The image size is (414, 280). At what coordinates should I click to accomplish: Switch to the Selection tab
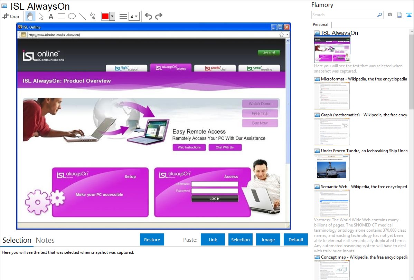coord(17,240)
